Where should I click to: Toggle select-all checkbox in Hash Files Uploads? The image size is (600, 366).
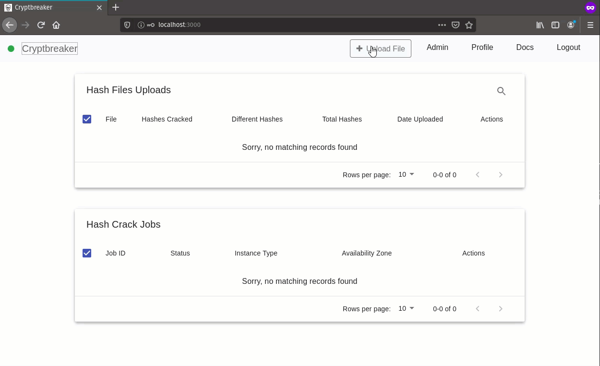[87, 119]
